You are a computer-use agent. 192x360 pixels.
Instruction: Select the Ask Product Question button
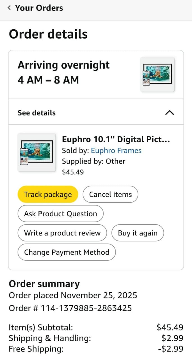point(60,214)
